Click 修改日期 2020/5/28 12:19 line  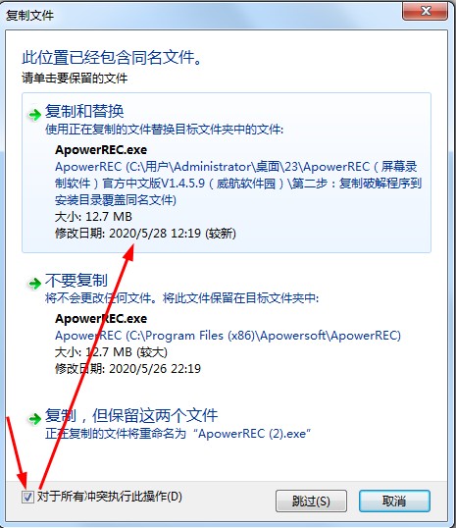pyautogui.click(x=145, y=233)
